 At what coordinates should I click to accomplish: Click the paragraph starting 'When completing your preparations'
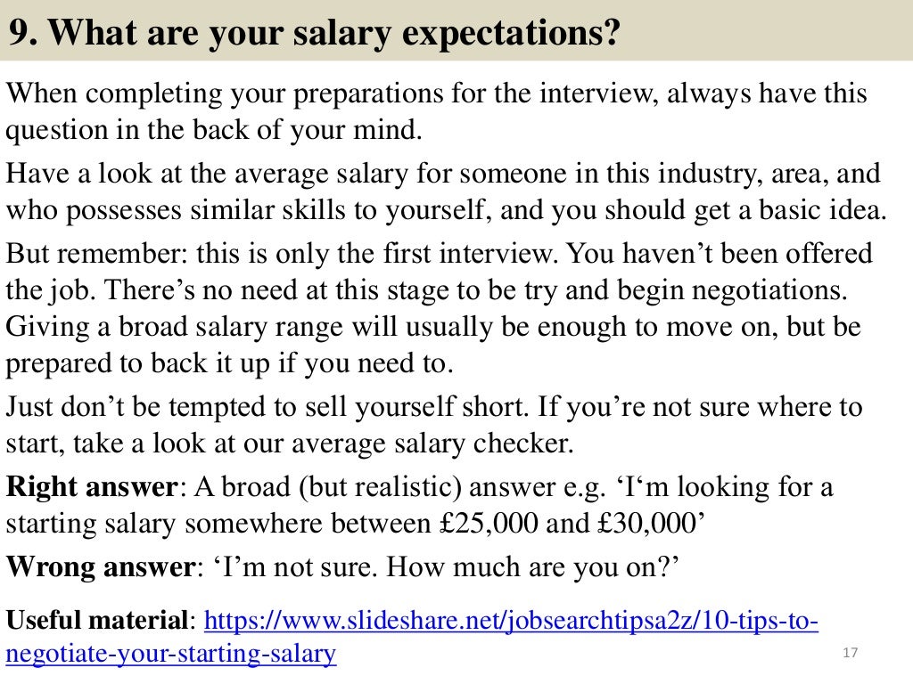[x=437, y=111]
